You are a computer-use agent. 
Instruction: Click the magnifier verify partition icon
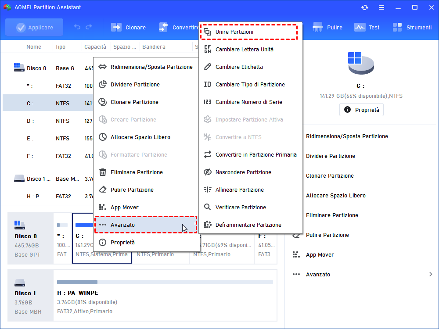[x=208, y=207]
